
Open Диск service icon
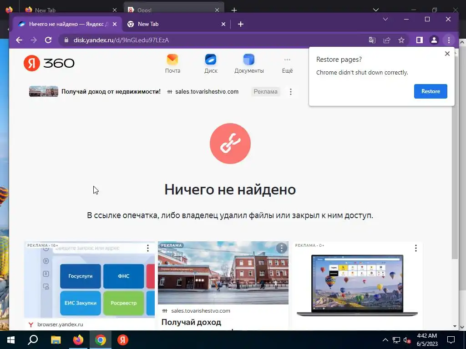tap(211, 64)
